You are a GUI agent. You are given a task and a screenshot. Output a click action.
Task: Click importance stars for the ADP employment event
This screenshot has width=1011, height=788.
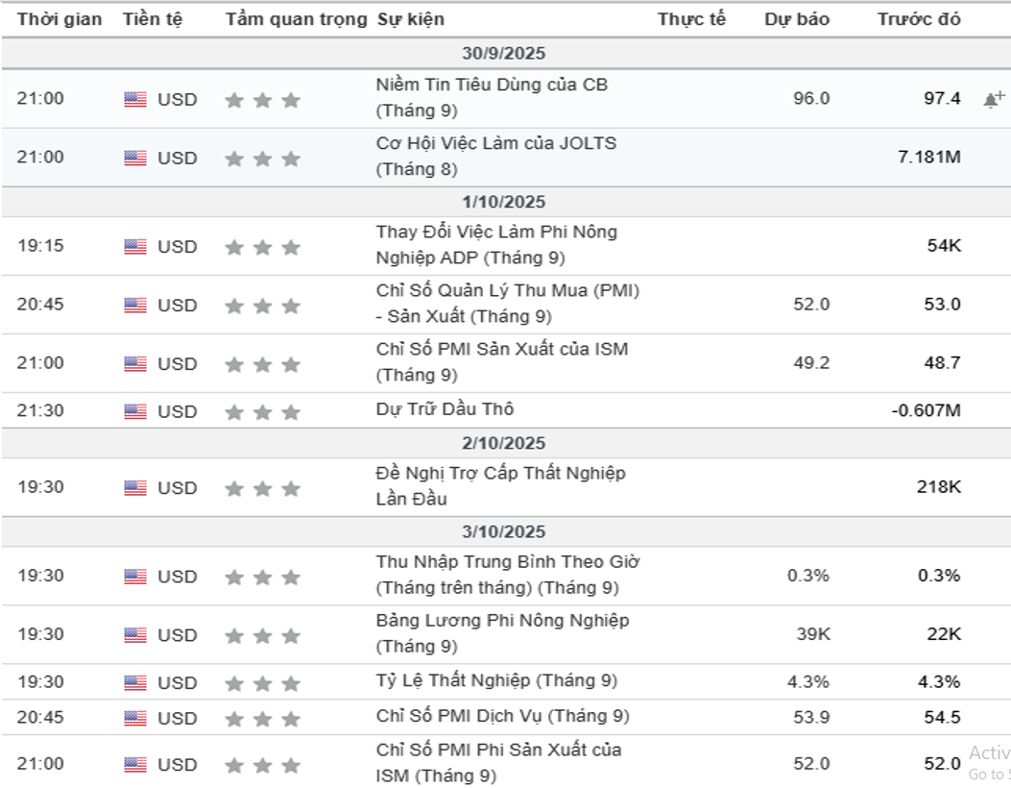click(262, 248)
